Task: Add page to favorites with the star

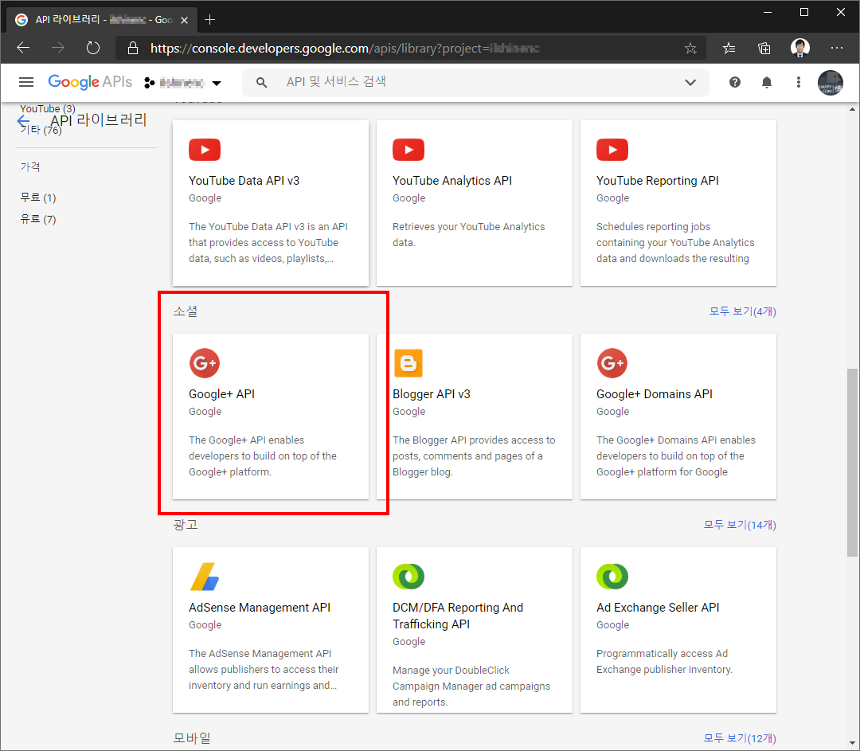Action: click(x=690, y=49)
